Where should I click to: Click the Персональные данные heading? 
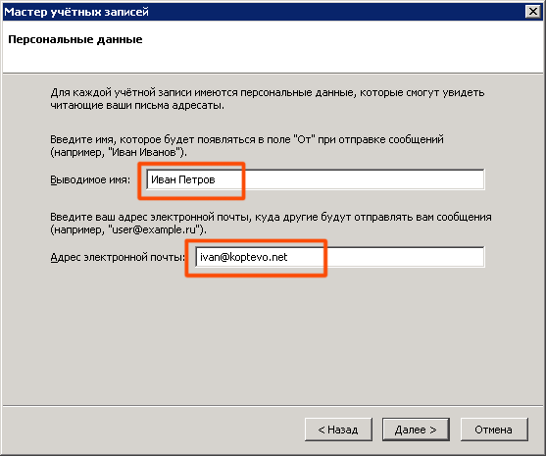tap(75, 39)
